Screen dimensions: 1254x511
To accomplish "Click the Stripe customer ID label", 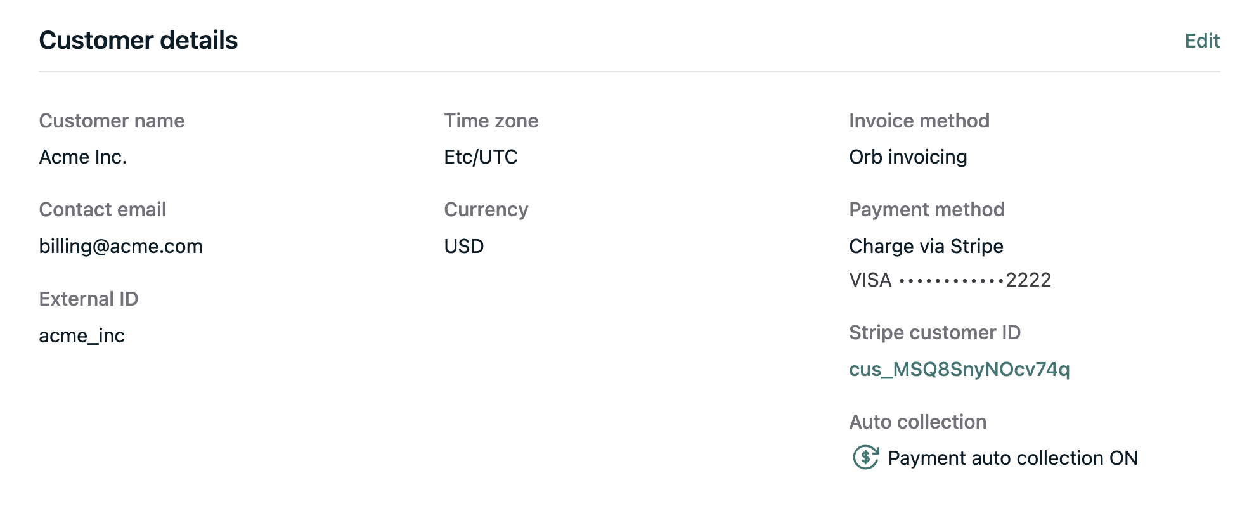I will pyautogui.click(x=934, y=332).
